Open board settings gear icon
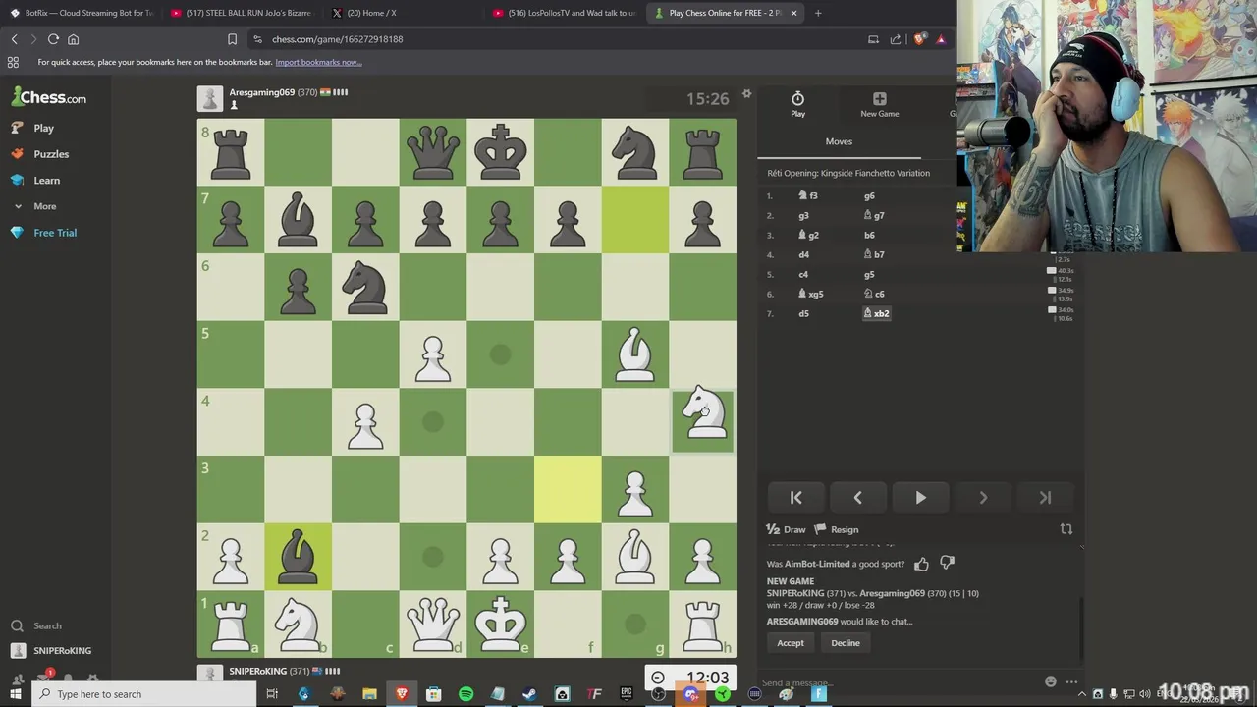Image resolution: width=1257 pixels, height=707 pixels. 746,94
